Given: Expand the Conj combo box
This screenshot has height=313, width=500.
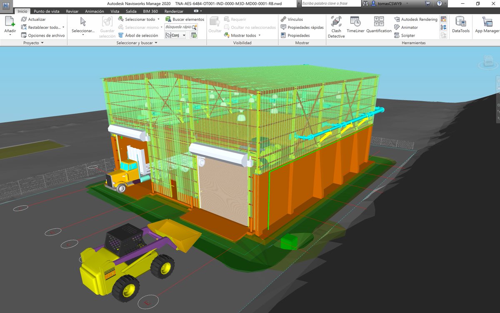Looking at the screenshot, I should point(184,35).
